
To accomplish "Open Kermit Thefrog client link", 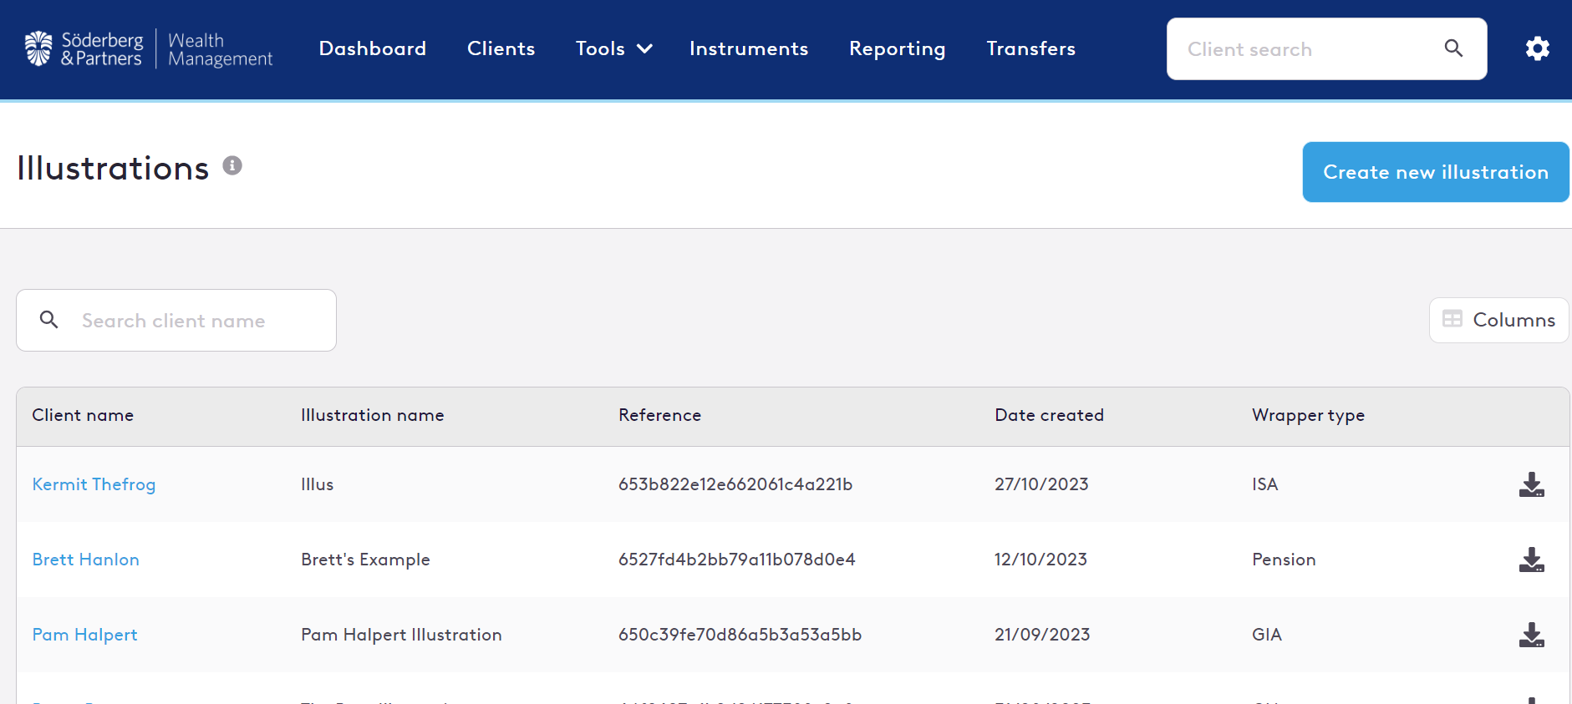I will 94,484.
